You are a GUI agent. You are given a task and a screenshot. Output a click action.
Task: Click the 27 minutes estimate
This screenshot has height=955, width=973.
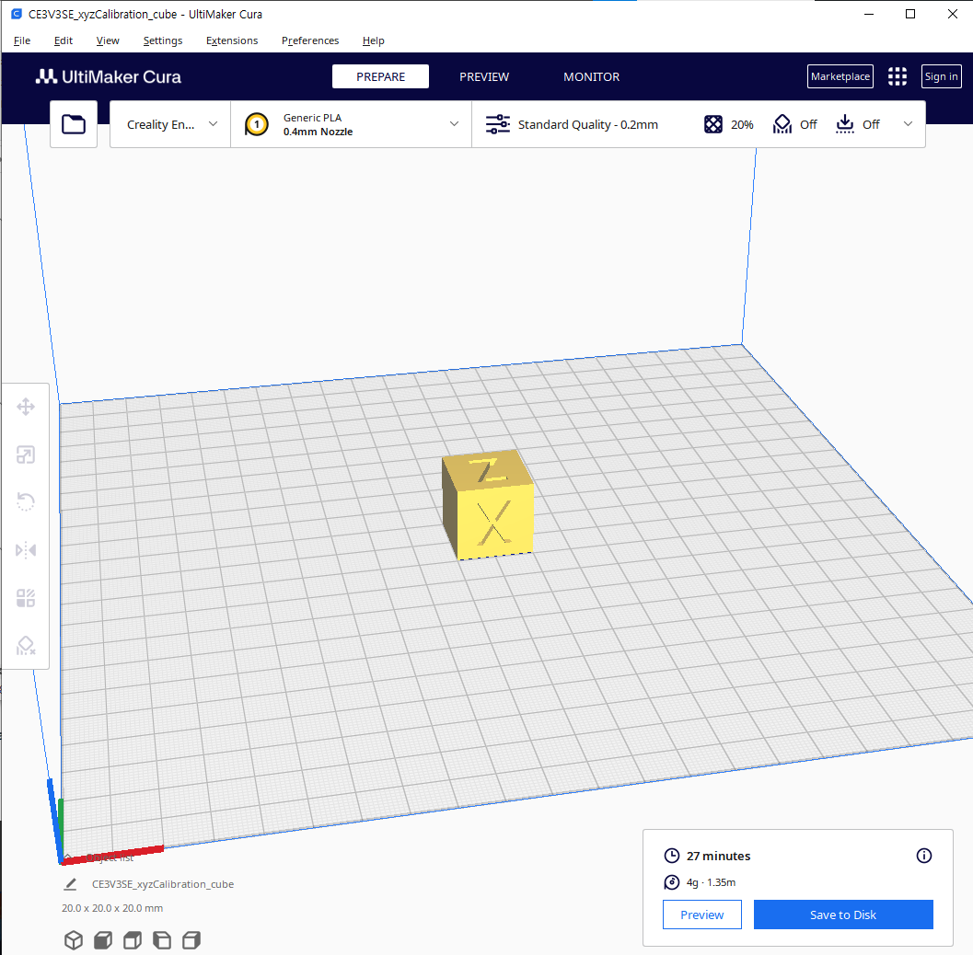coord(718,856)
